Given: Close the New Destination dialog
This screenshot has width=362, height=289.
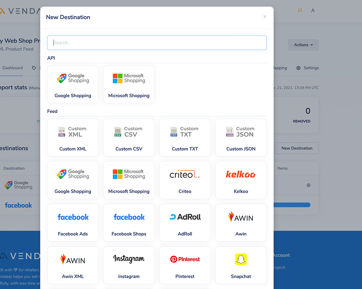Looking at the screenshot, I should pos(265,17).
